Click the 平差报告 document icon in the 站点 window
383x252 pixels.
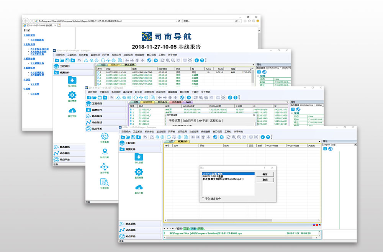[x=104, y=182]
